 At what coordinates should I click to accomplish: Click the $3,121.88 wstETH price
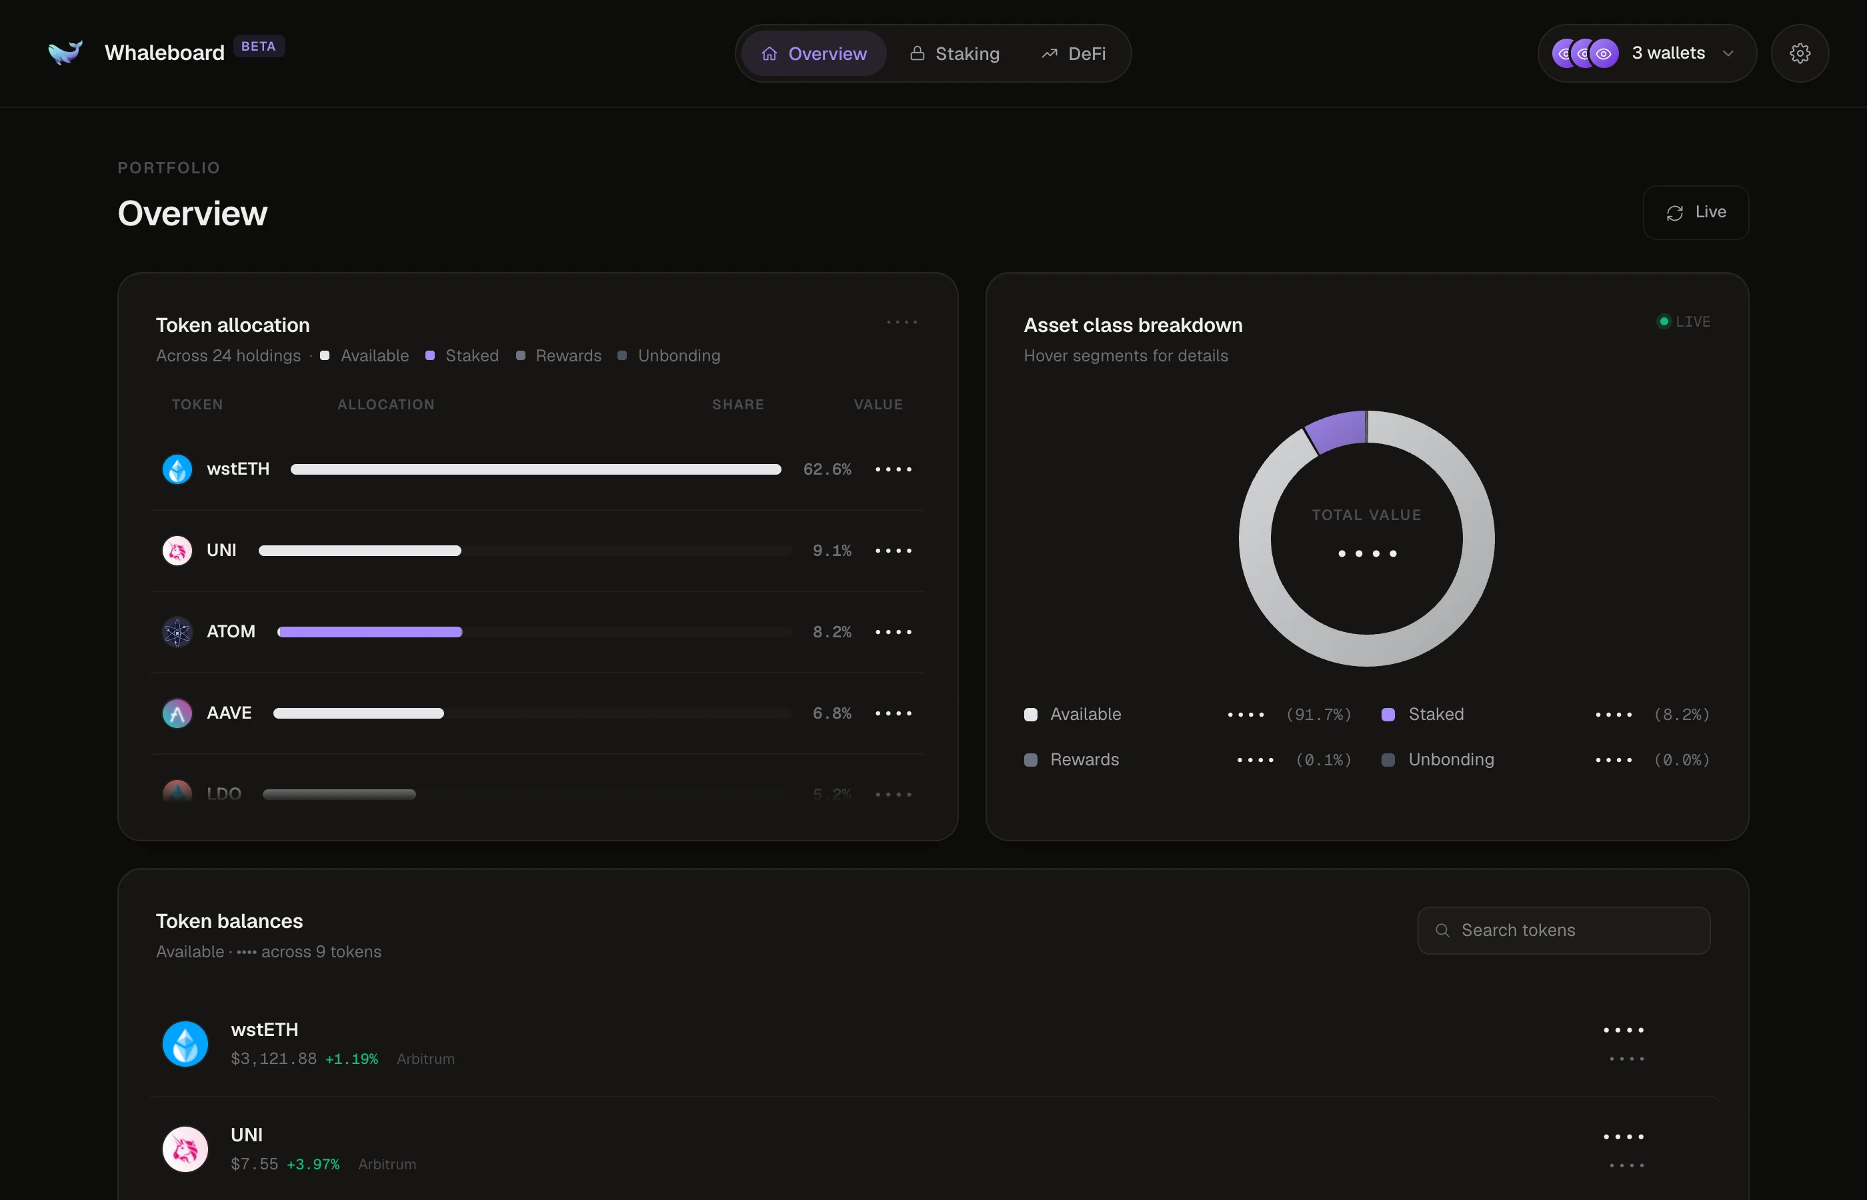(x=273, y=1059)
